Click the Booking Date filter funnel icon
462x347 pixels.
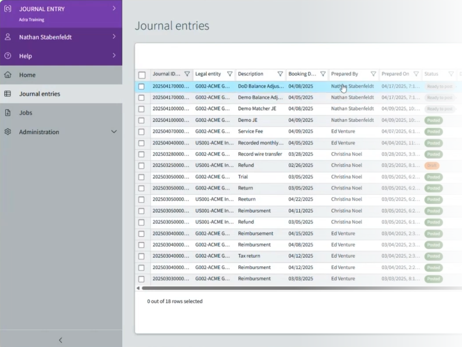[323, 74]
